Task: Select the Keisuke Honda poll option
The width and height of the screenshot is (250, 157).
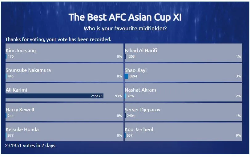Action: 64,132
